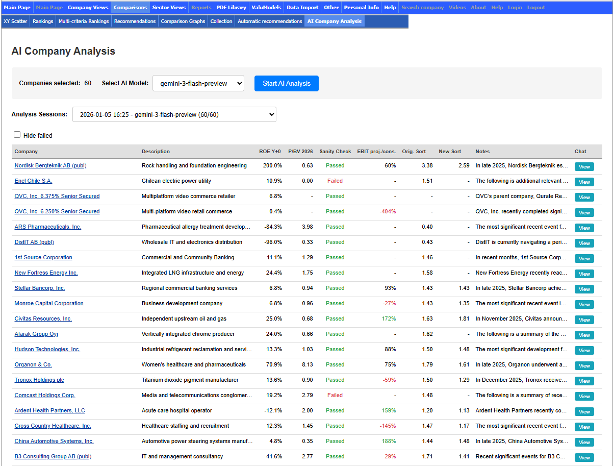Open the Comcast Holdings Corp. link

[45, 395]
